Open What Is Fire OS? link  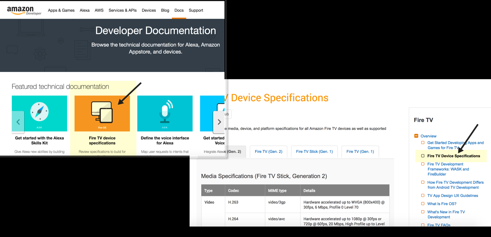coord(442,204)
